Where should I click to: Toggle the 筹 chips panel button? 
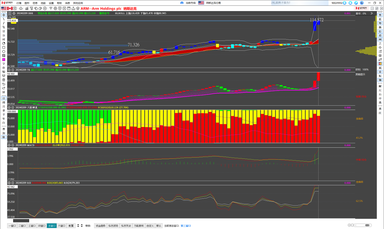click(x=380, y=23)
